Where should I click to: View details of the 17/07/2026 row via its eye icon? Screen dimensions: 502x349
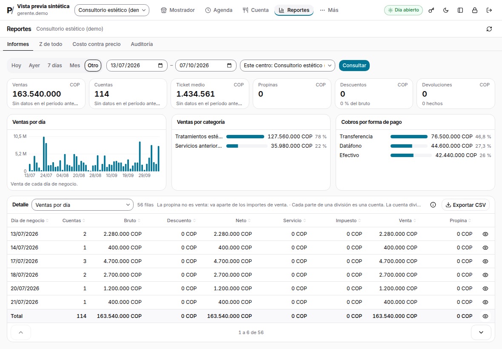pyautogui.click(x=485, y=261)
